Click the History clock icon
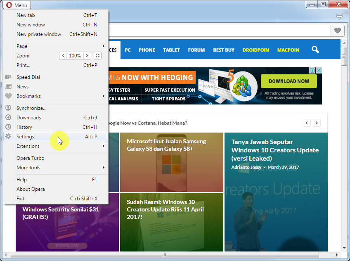Viewport: 350px width, 261px height. tap(8, 127)
